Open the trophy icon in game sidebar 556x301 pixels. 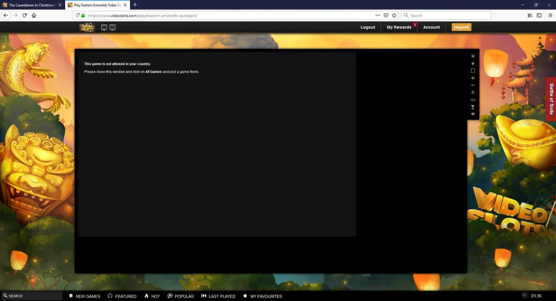473,107
